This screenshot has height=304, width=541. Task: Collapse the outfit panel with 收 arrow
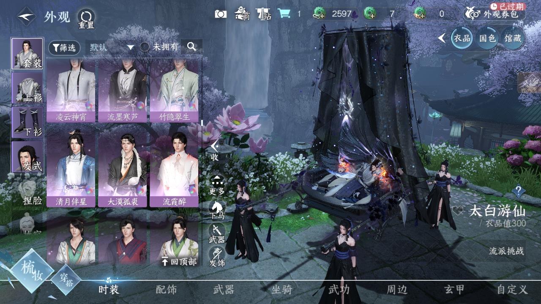(x=215, y=150)
